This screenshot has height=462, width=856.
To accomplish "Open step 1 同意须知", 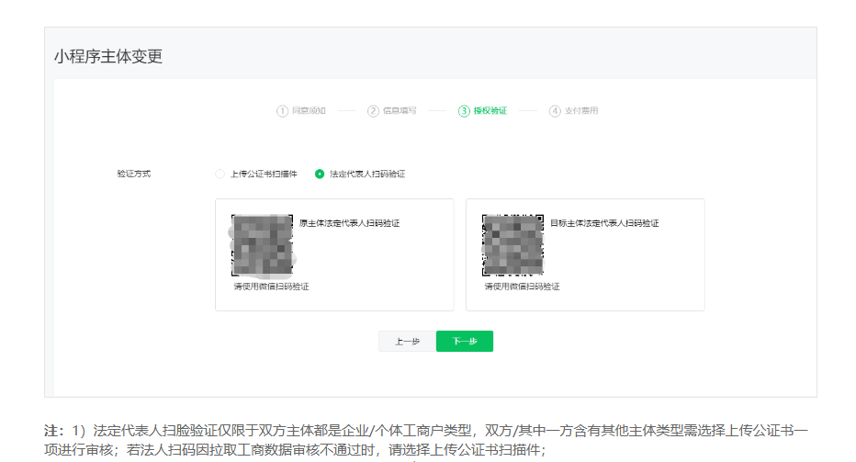I will pos(301,111).
